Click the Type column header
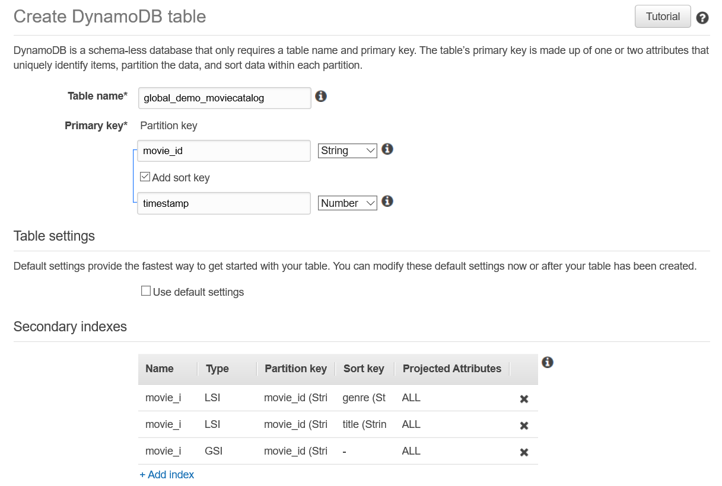 (x=217, y=369)
